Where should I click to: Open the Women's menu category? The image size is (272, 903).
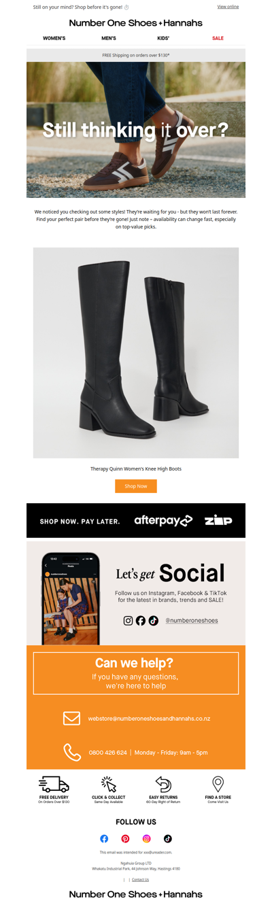pos(54,38)
